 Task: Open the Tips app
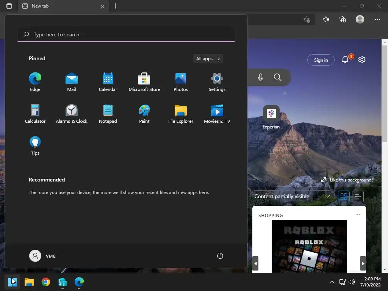(35, 146)
